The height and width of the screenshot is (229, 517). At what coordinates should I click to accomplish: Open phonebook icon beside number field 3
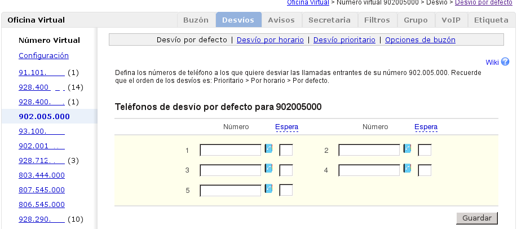(269, 169)
